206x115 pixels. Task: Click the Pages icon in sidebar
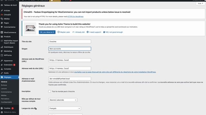[x=2, y=23]
